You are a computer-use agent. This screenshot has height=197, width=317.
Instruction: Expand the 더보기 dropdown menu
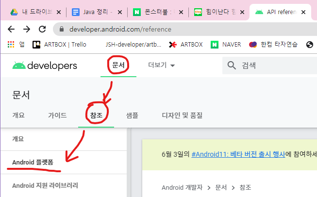[x=161, y=66]
